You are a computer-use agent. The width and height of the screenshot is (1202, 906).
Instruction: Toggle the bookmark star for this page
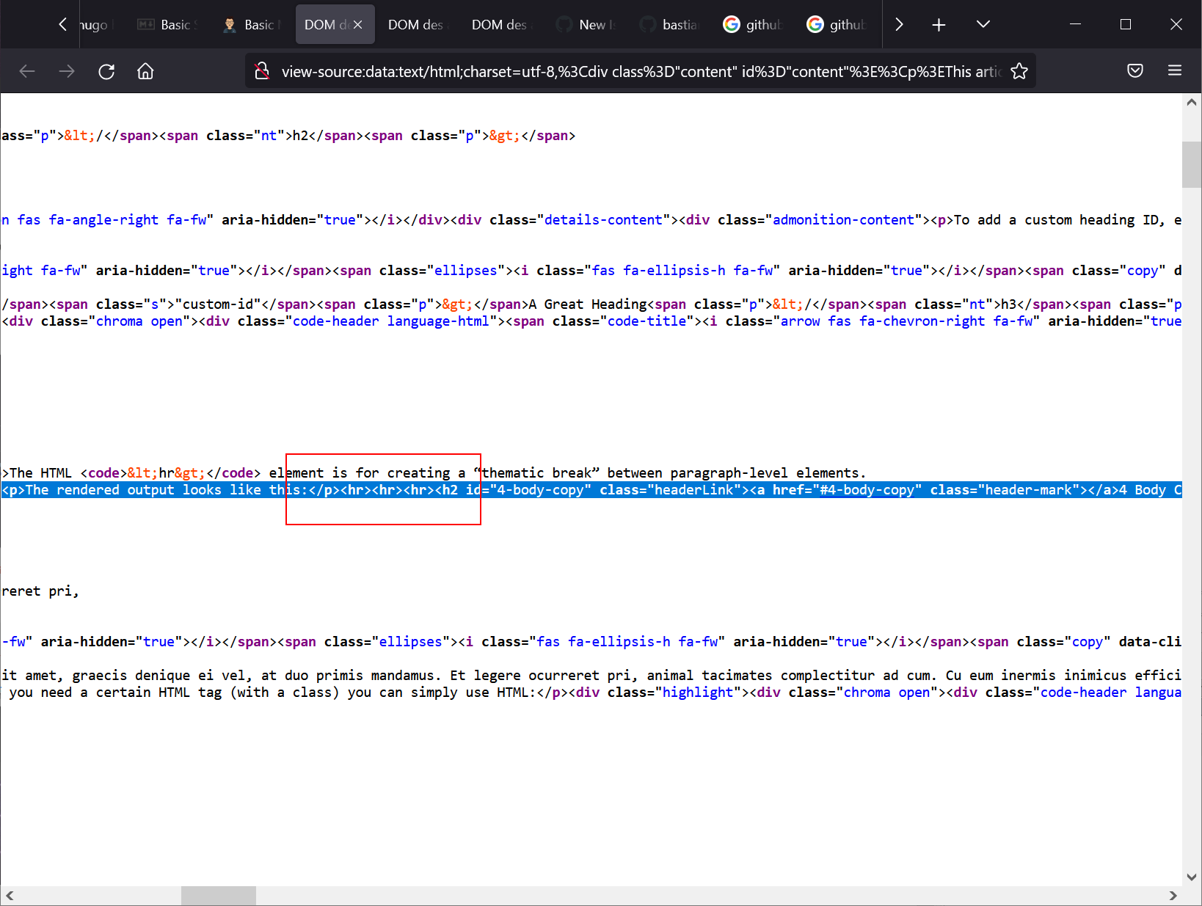tap(1019, 71)
